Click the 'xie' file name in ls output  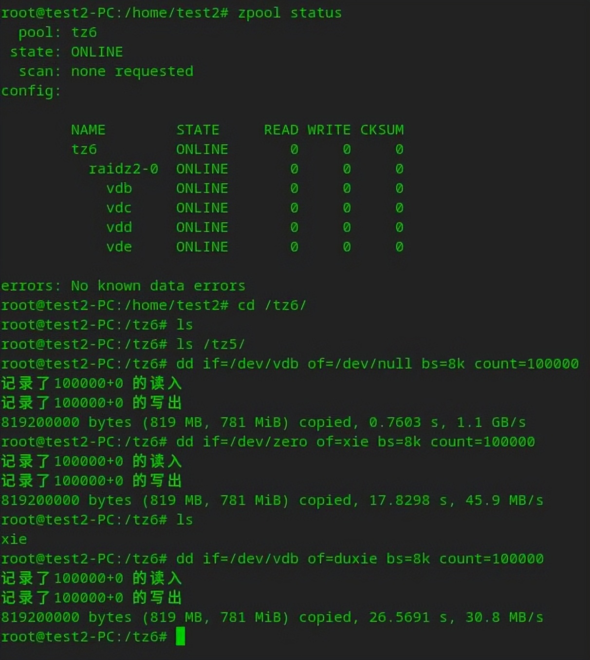click(14, 539)
